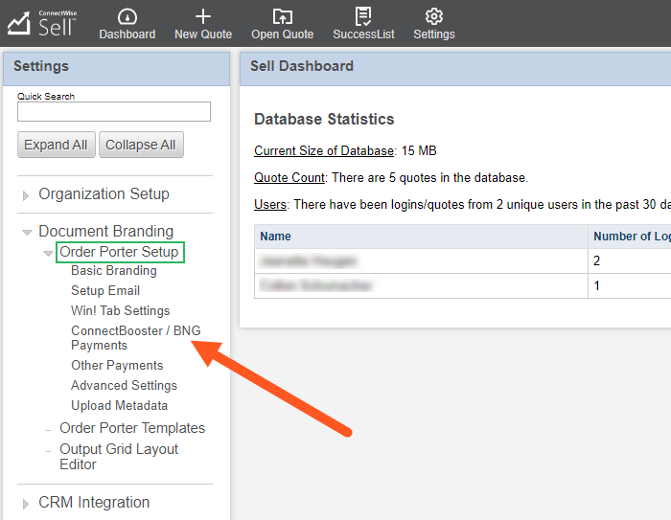Click the Settings panel header
671x520 pixels.
click(x=116, y=67)
